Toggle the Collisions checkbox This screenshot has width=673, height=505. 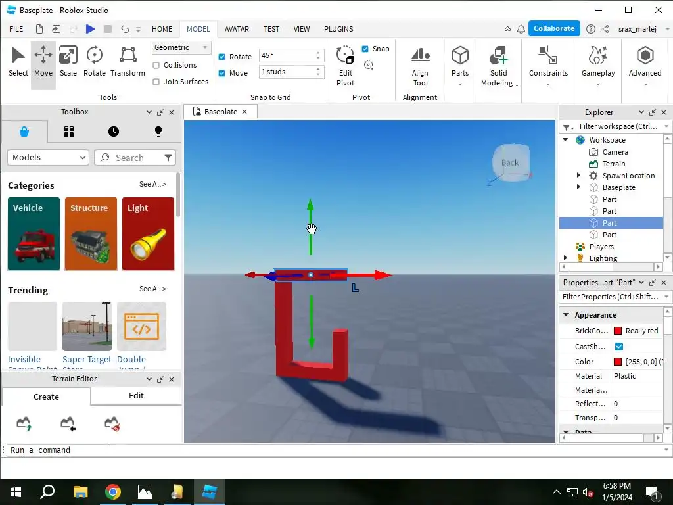156,65
